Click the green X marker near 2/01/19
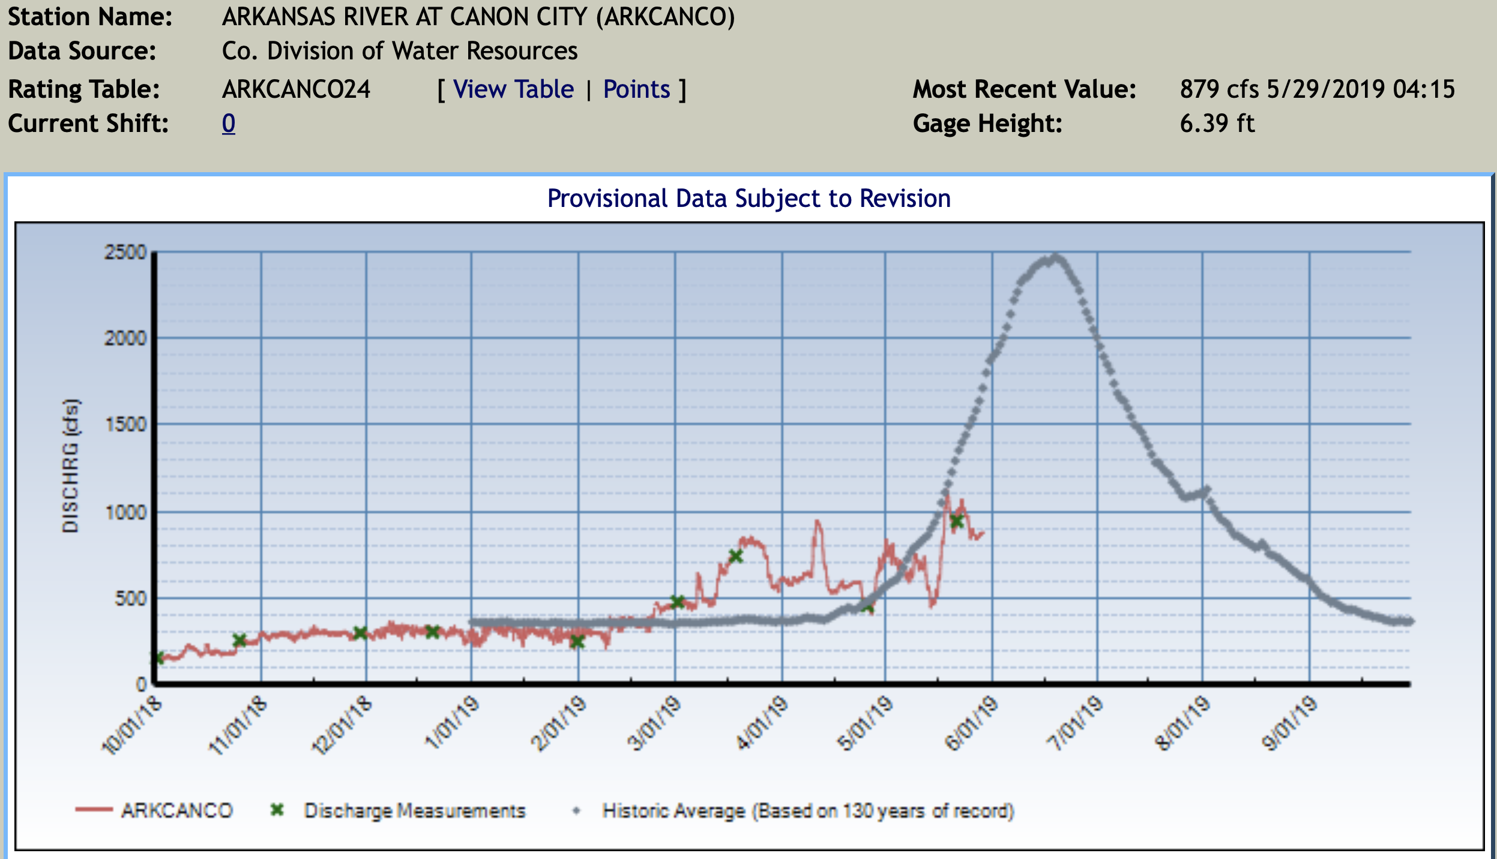Screen dimensions: 1497x859 click(577, 642)
